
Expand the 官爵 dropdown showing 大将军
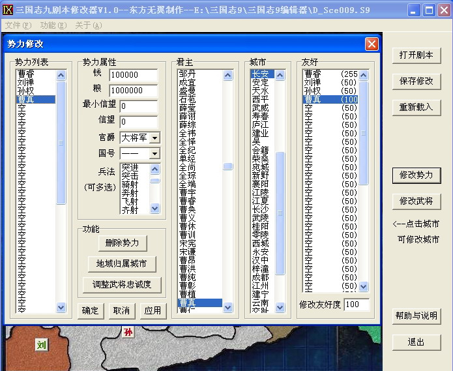tap(154, 138)
